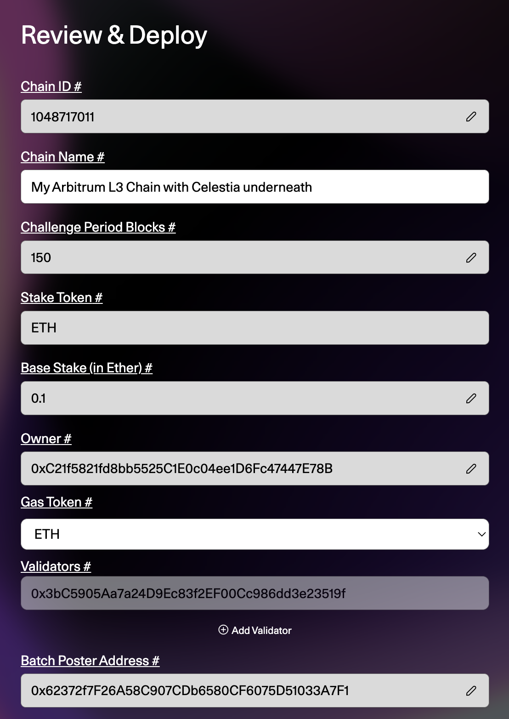
Task: Focus the Chain Name text field
Action: pyautogui.click(x=255, y=187)
